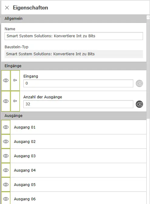This screenshot has width=150, height=204.
Task: Collapse the Ausgänge section header
Action: [x=74, y=116]
